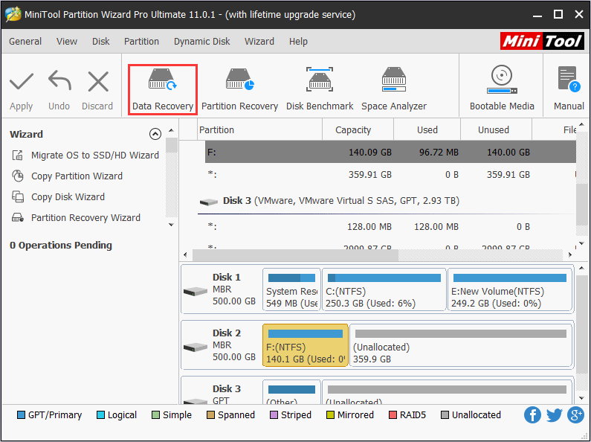
Task: Select Disk 3 header row in list
Action: [387, 201]
